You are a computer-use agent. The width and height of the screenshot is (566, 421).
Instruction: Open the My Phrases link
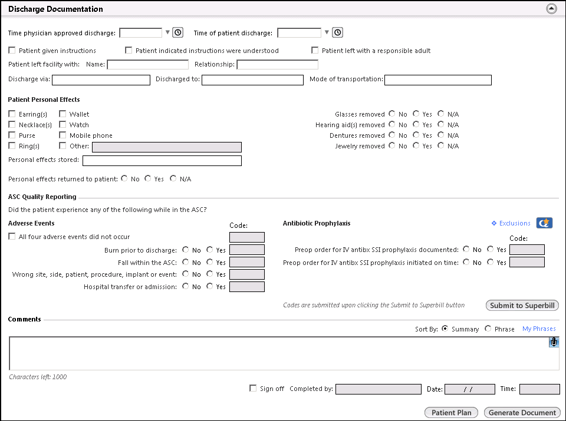coord(539,329)
